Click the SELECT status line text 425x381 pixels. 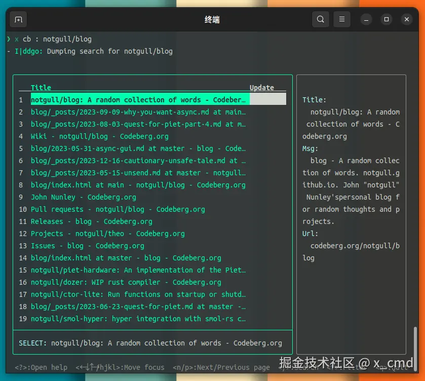(150, 343)
